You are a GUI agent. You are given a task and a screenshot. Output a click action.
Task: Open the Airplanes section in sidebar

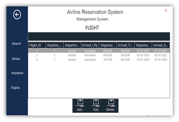(x=17, y=73)
